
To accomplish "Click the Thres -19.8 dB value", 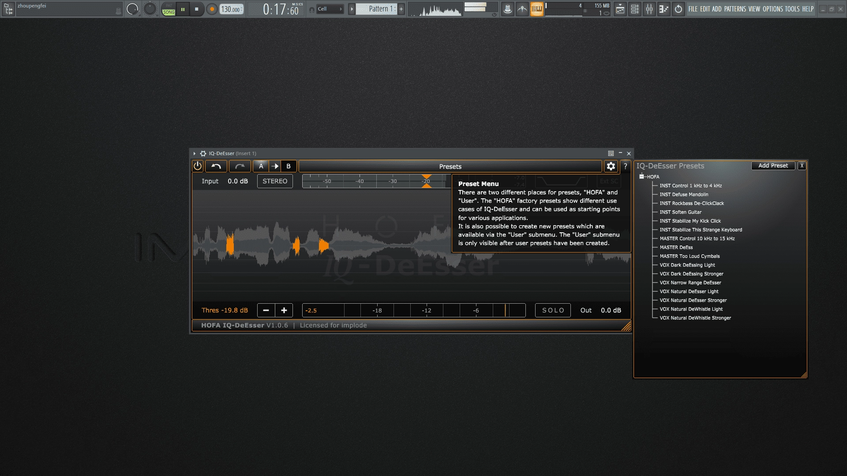I will point(225,310).
